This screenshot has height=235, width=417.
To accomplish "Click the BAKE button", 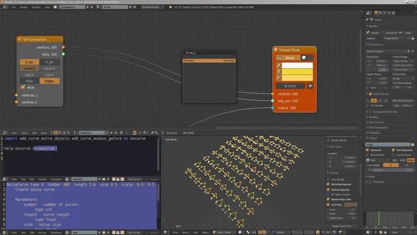I will [x=290, y=86].
